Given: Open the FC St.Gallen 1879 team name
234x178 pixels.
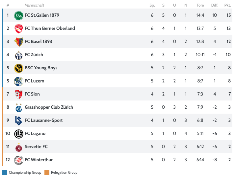Looking at the screenshot, I should tap(42, 15).
